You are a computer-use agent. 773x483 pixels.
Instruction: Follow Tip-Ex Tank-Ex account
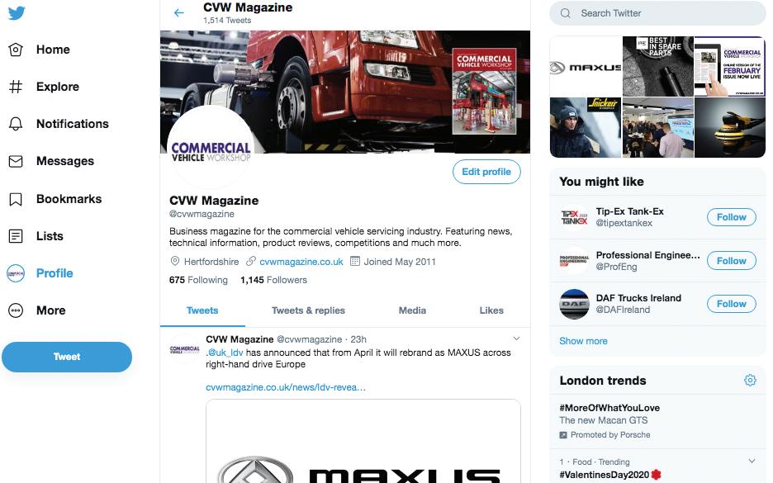click(732, 217)
